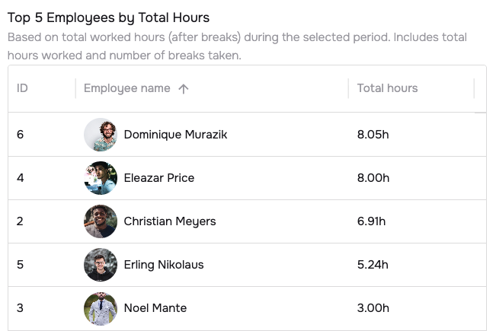
Task: Click Erling Nikolaus' avatar photo
Action: (x=101, y=265)
